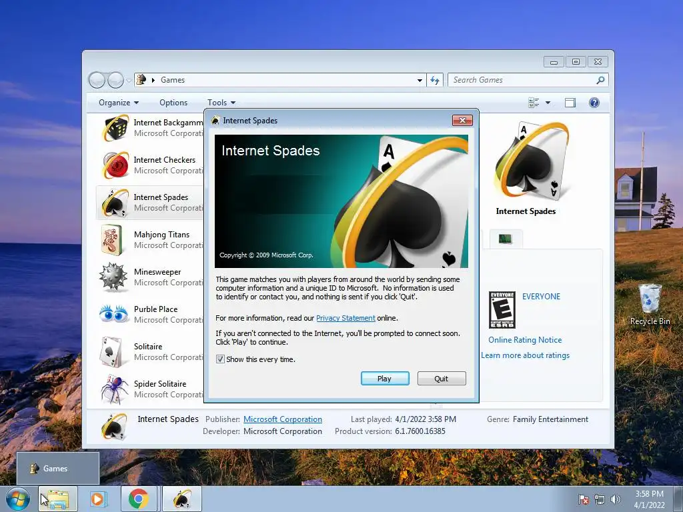683x512 pixels.
Task: Open the Tools dropdown menu
Action: pyautogui.click(x=221, y=103)
